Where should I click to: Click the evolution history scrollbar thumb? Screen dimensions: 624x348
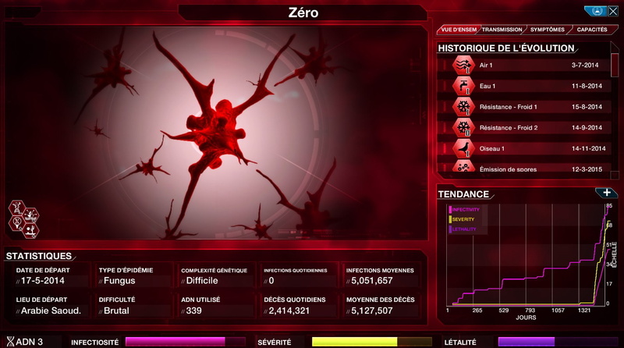(x=615, y=65)
